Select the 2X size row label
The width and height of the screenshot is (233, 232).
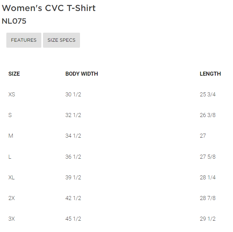click(12, 198)
